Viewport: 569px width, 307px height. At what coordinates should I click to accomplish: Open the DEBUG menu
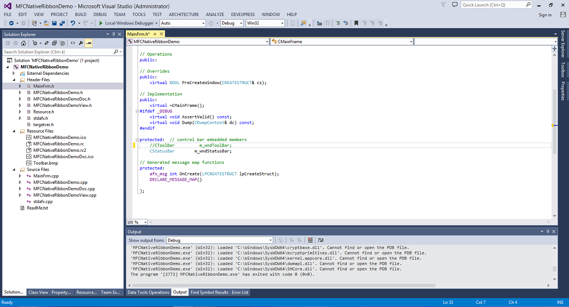pos(100,15)
